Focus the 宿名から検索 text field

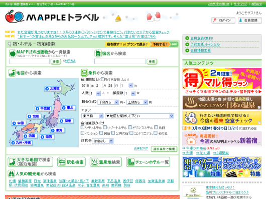click(120, 62)
